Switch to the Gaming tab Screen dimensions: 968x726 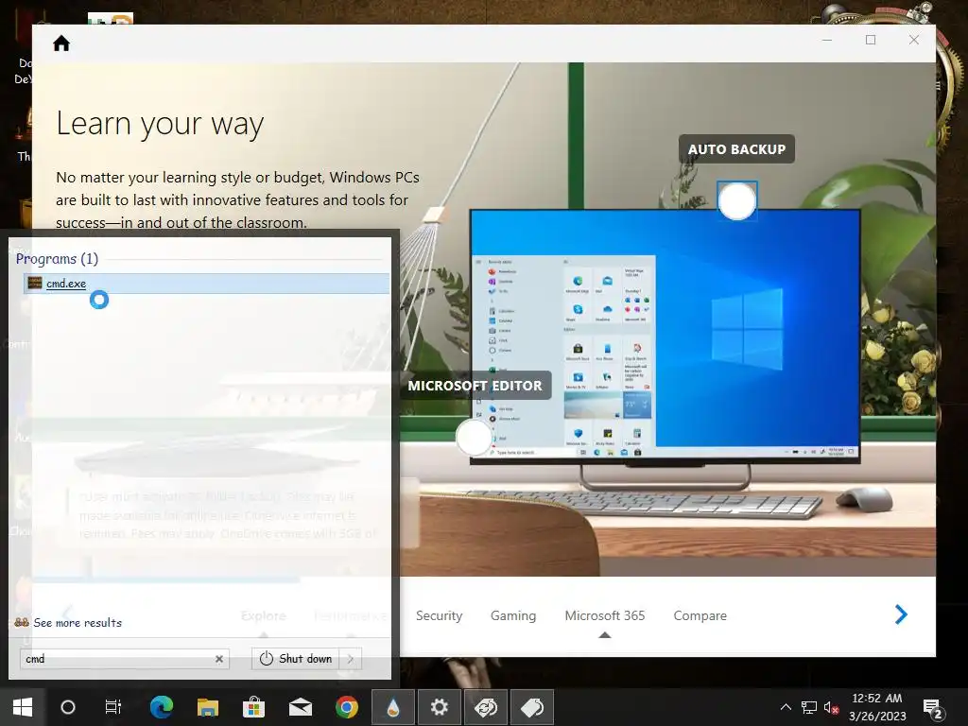(513, 615)
